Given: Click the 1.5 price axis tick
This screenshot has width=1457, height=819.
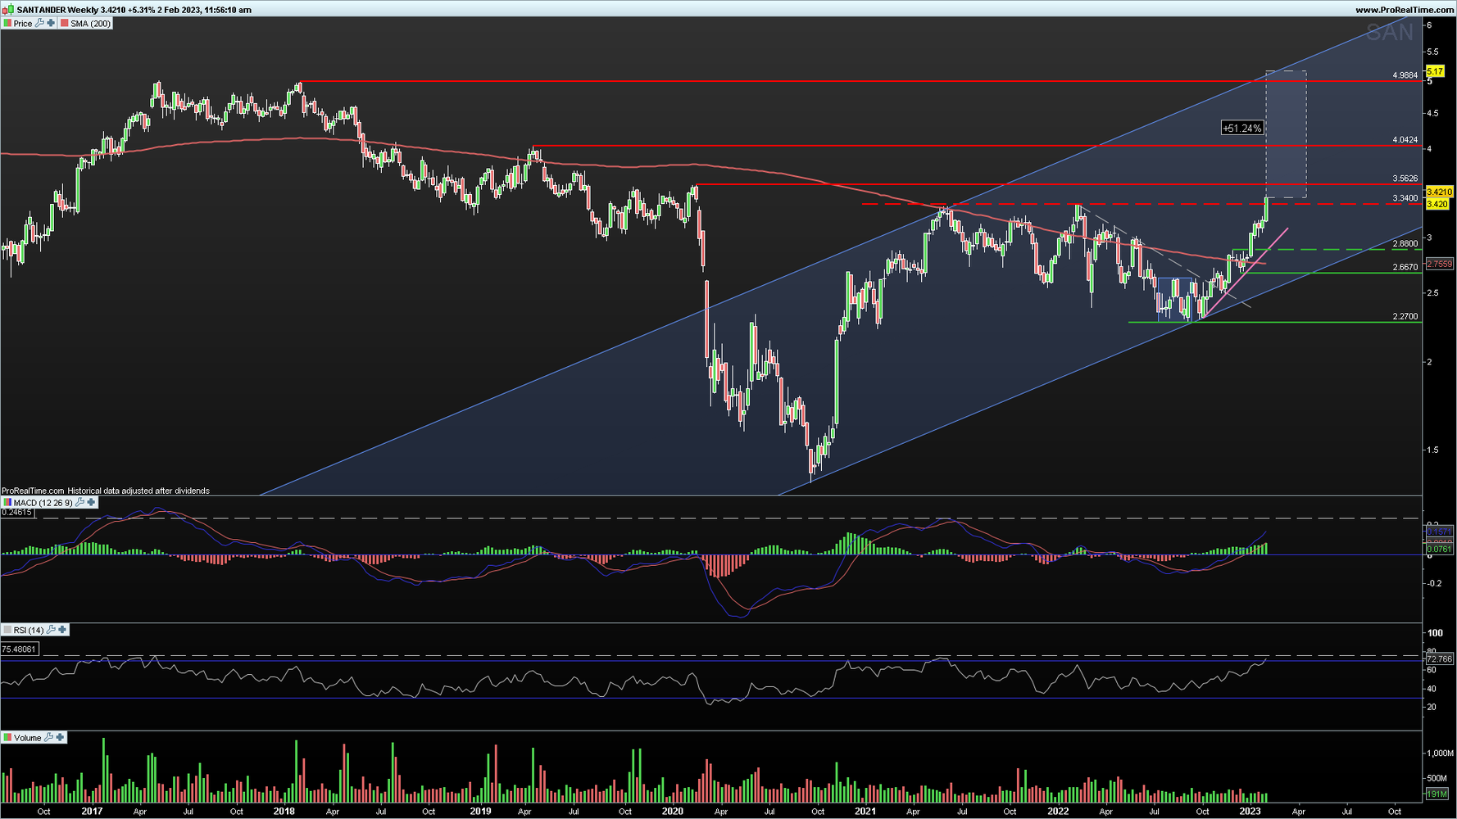Looking at the screenshot, I should 1433,450.
